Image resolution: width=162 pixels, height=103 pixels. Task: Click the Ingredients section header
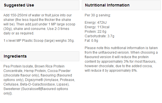(x=40, y=56)
